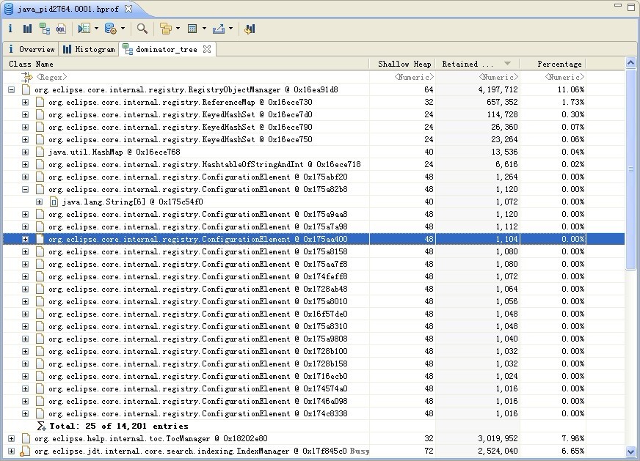Click the group result by icon
Viewport: 640px width, 461px height.
(166, 29)
